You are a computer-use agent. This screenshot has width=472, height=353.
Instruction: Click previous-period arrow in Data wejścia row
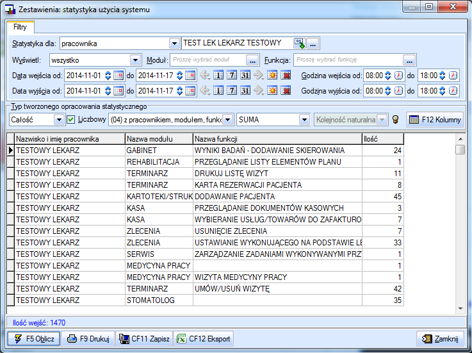pyautogui.click(x=206, y=75)
